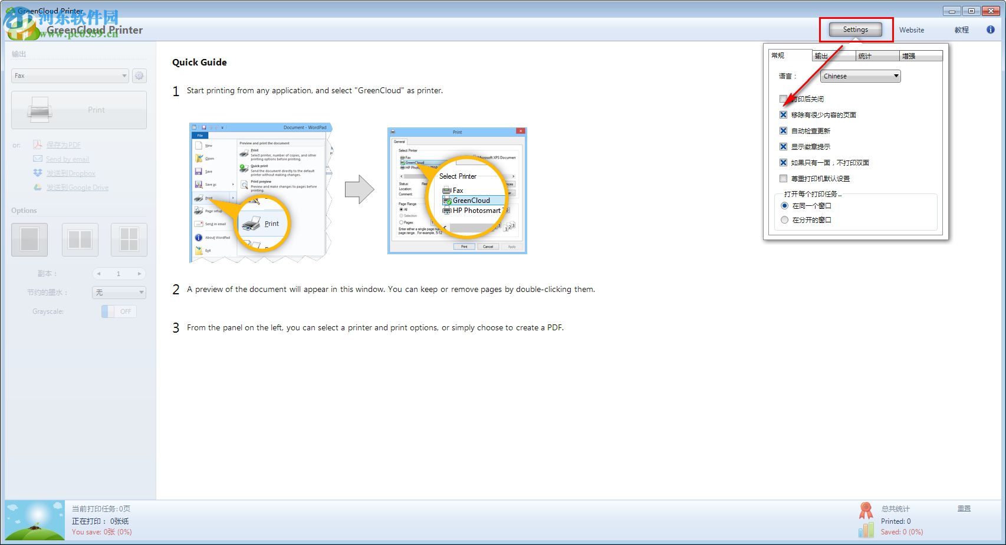Switch to 常规 tab
The height and width of the screenshot is (545, 1006).
tap(790, 55)
